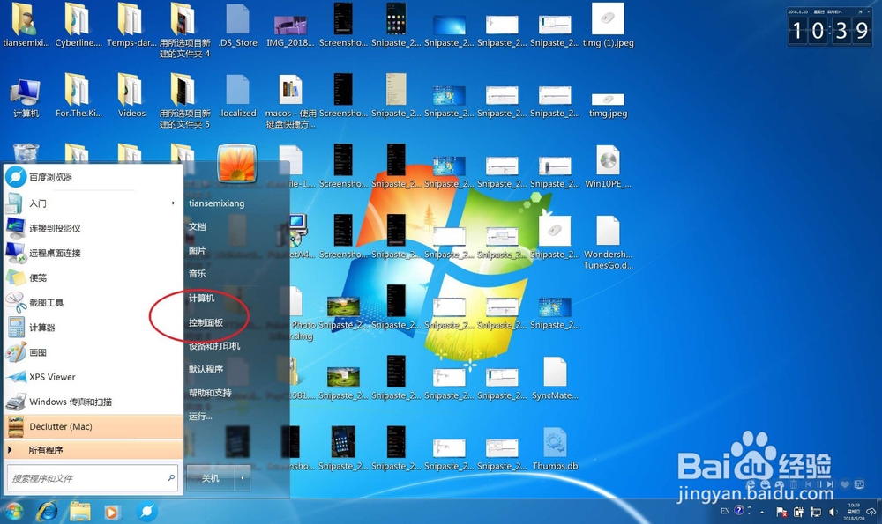Click the 关机 shutdown button
The image size is (882, 524).
(211, 478)
